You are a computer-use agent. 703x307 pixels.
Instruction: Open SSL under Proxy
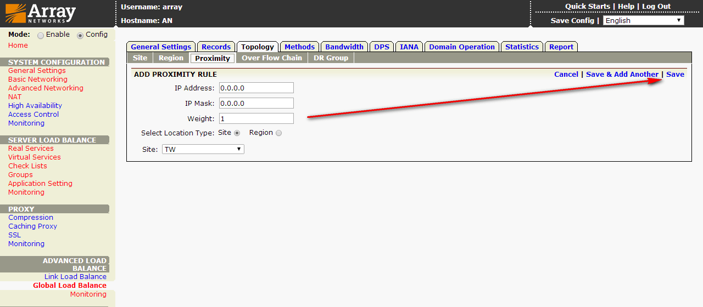coord(14,235)
